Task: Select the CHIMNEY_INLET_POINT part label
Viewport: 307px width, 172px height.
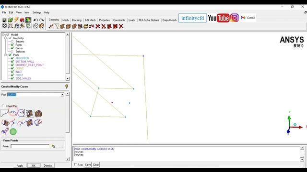Action: 30,65
